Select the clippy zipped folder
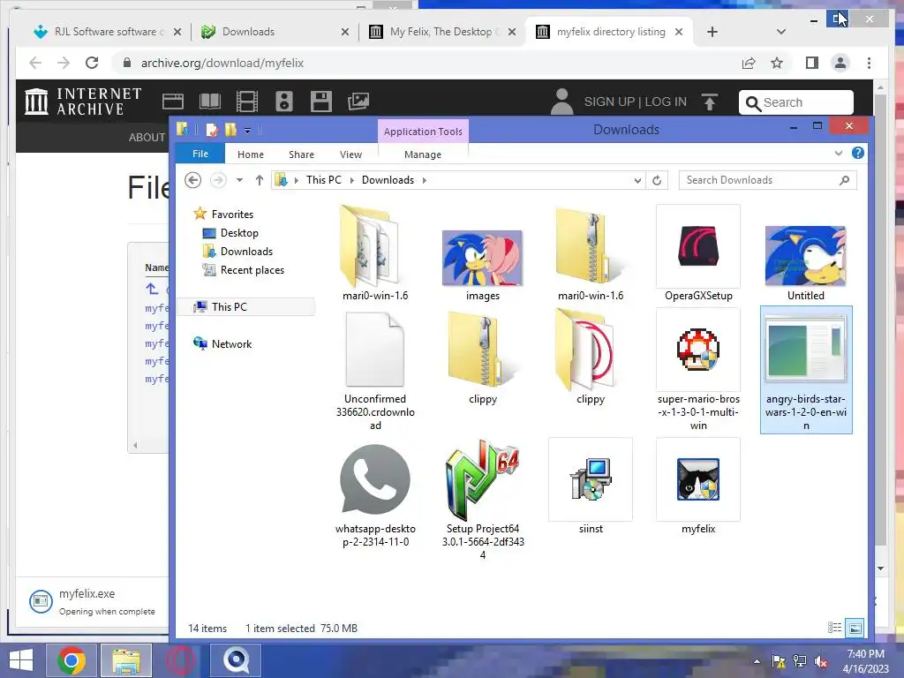Viewport: 904px width, 678px height. (482, 350)
